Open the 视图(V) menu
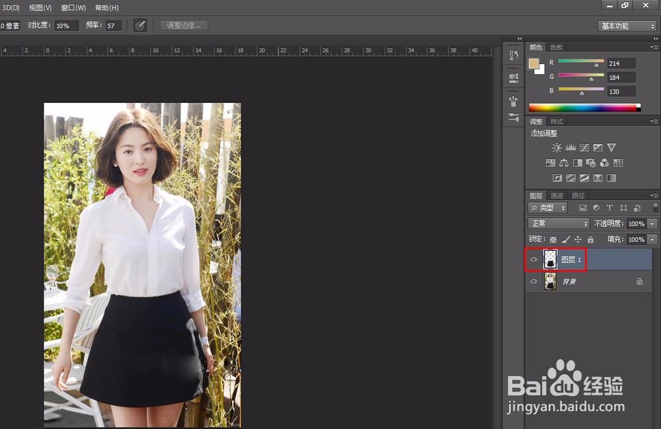 pyautogui.click(x=40, y=7)
